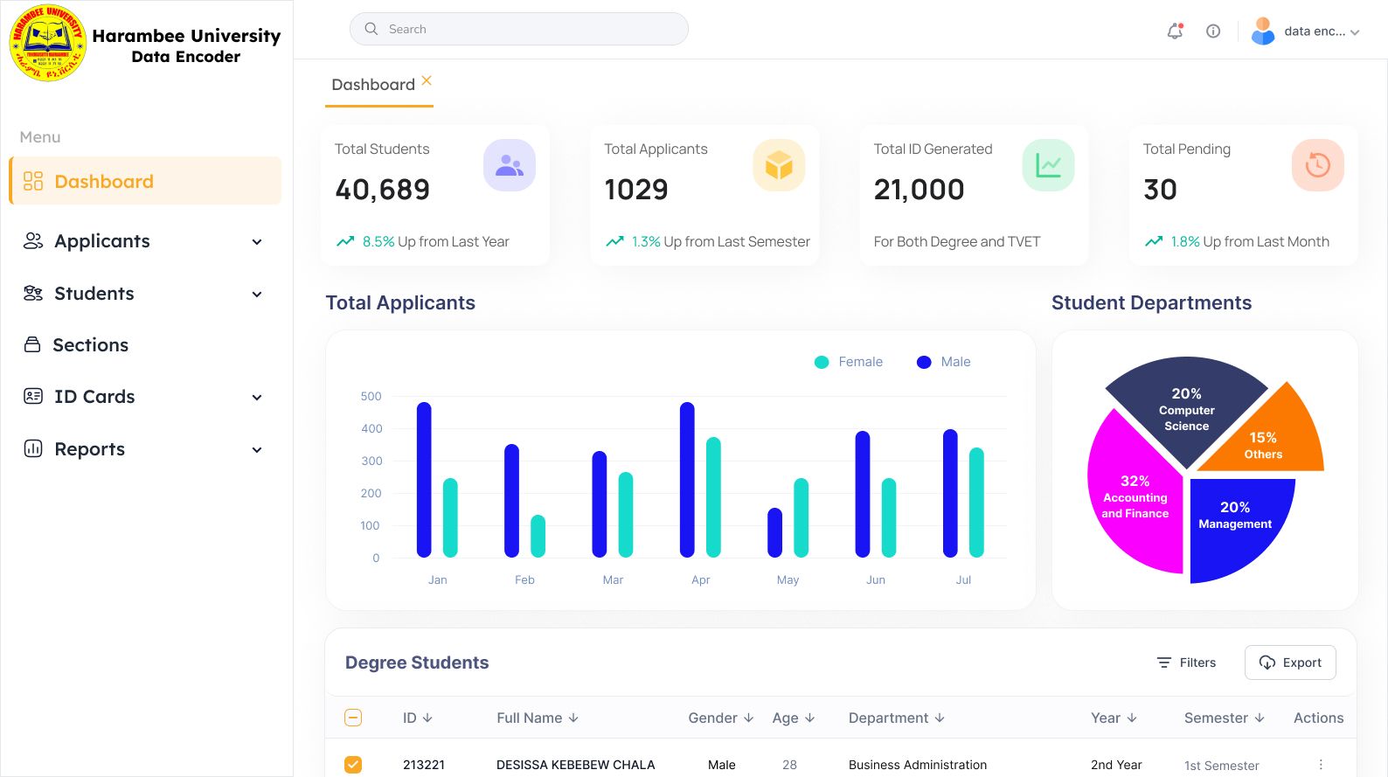This screenshot has width=1388, height=777.
Task: Click into the Search field
Action: pos(519,29)
